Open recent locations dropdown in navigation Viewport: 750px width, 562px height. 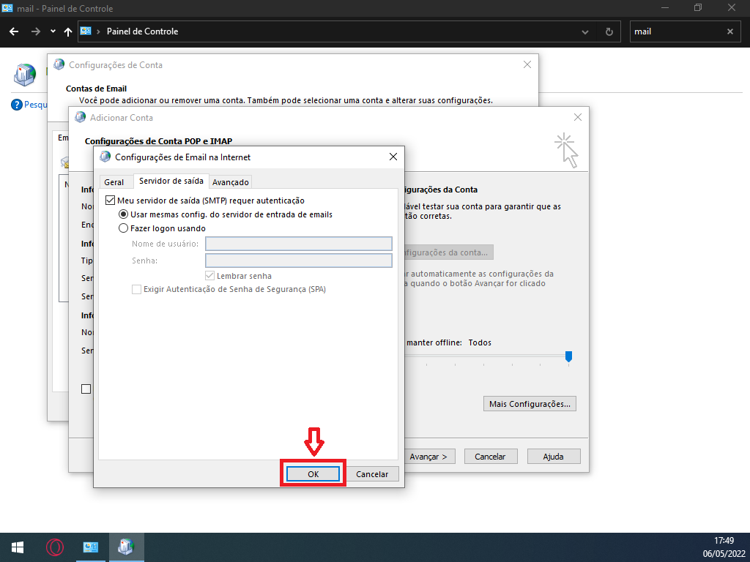[x=53, y=31]
